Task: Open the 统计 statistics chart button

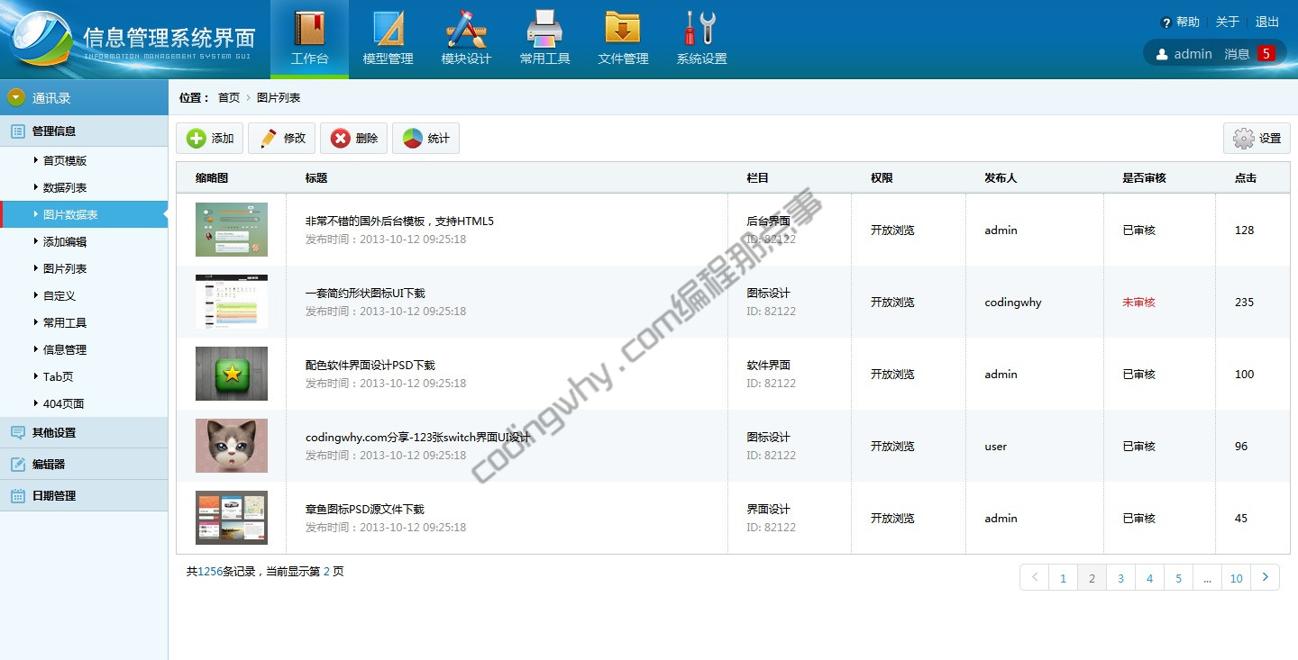Action: click(426, 139)
